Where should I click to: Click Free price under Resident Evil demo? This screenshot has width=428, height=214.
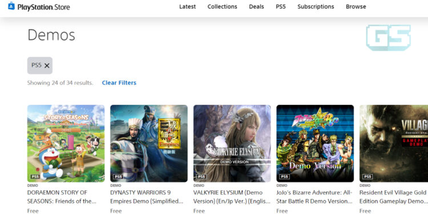coord(365,211)
